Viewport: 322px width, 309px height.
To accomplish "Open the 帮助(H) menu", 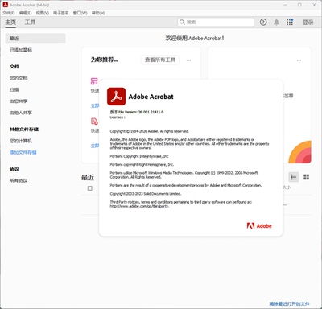I will pos(98,13).
